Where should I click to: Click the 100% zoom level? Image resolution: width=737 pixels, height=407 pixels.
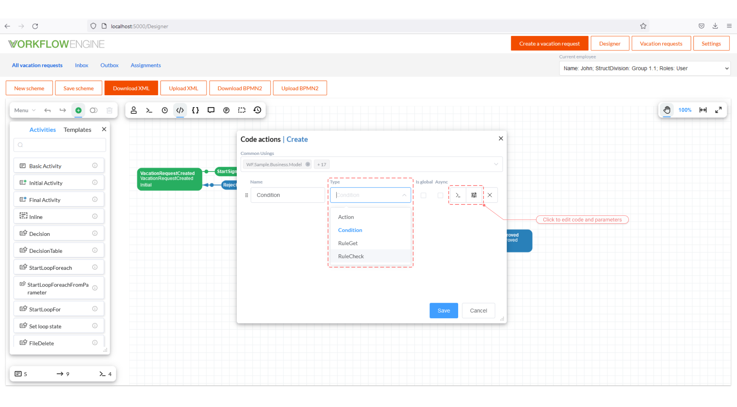(x=684, y=110)
